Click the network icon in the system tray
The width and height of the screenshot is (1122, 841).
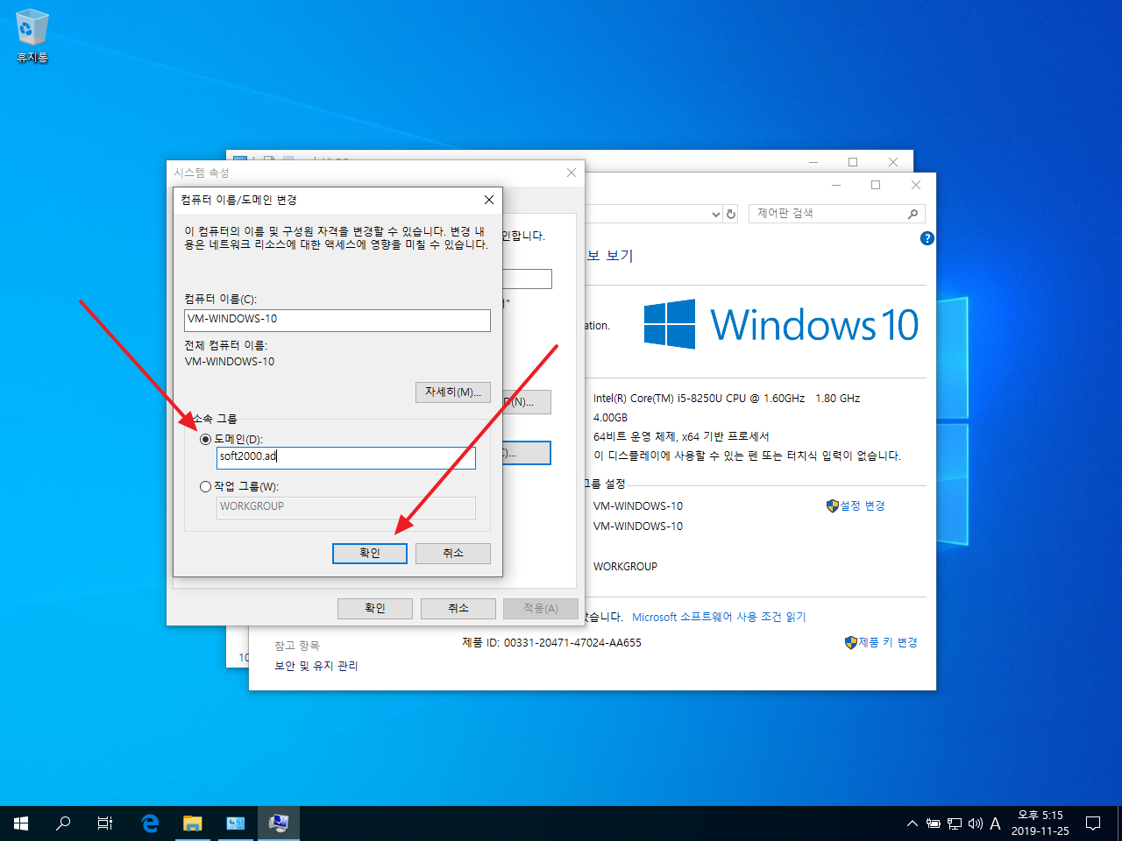coord(955,823)
